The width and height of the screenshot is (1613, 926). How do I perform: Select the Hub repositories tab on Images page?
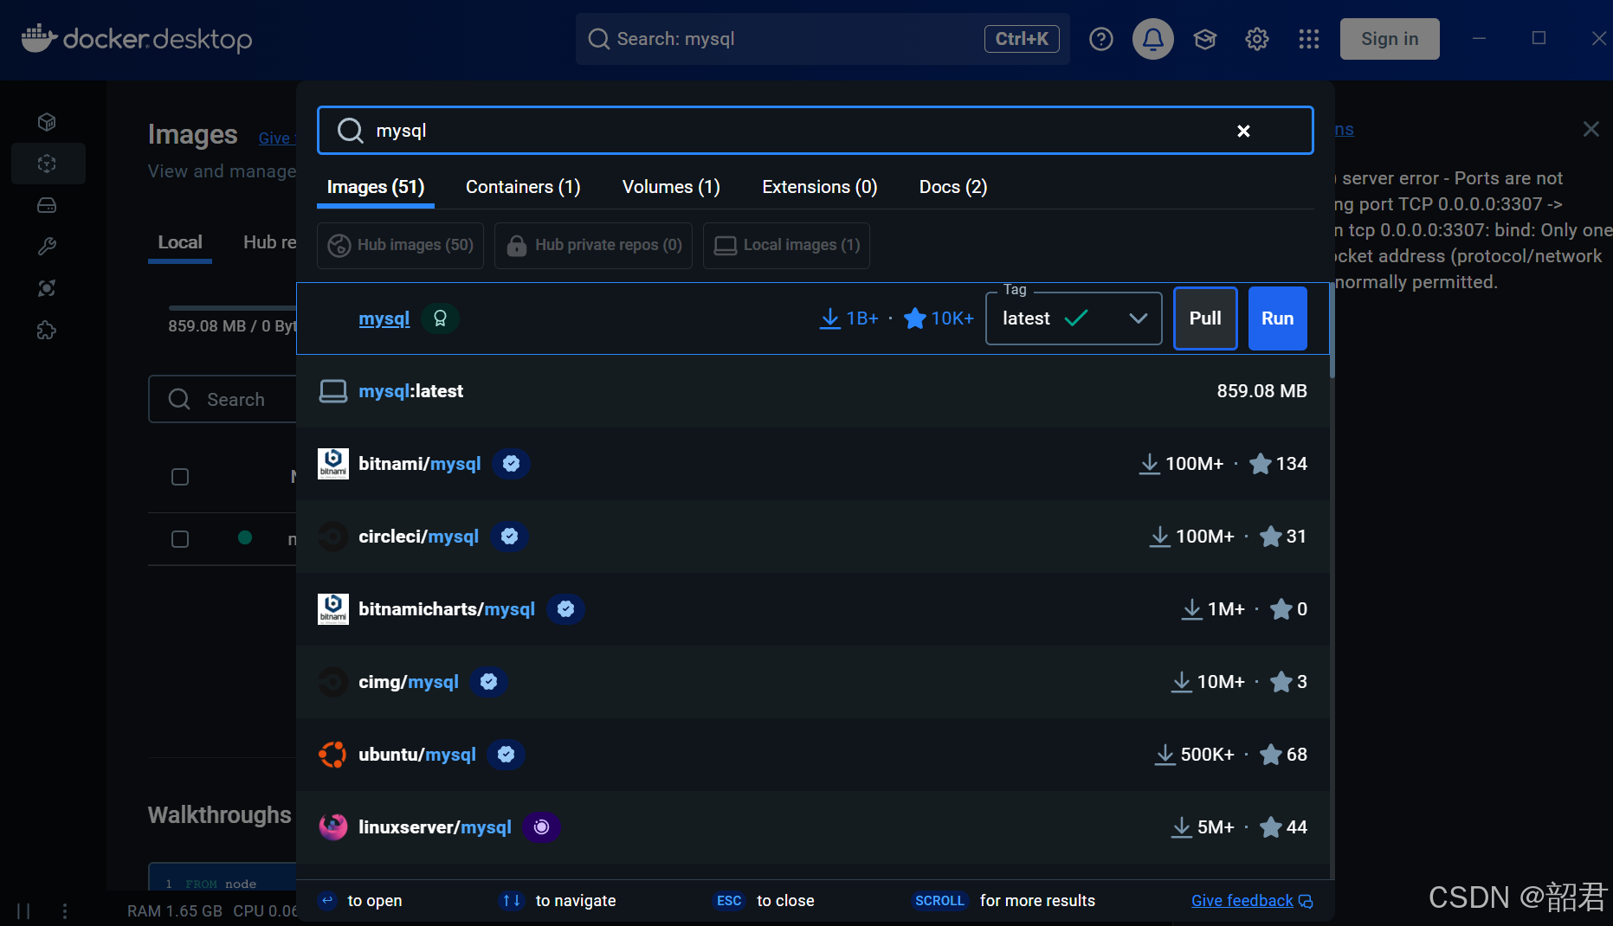click(x=269, y=243)
